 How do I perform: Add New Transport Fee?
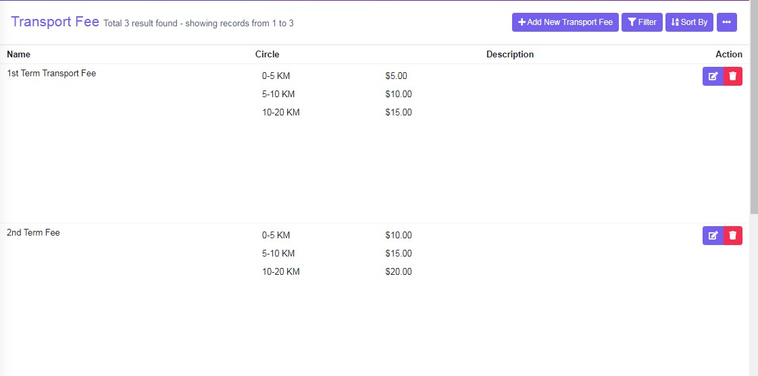[x=565, y=22]
